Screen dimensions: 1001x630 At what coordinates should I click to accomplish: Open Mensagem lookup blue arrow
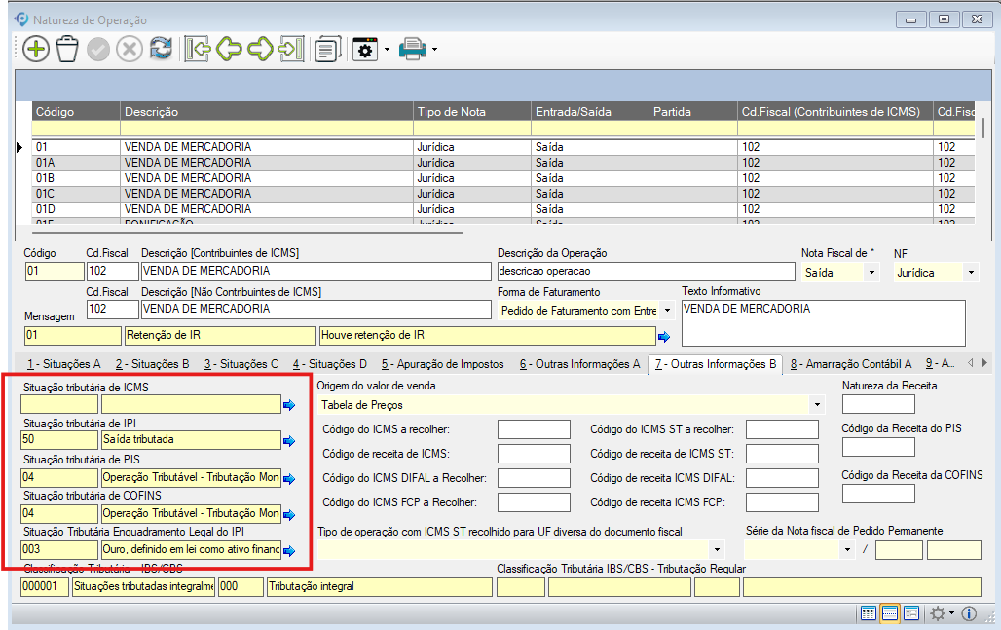(664, 336)
